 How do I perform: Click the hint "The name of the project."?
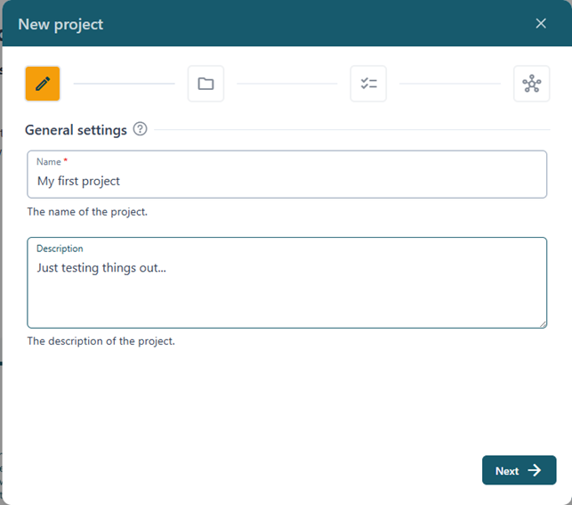pos(87,212)
